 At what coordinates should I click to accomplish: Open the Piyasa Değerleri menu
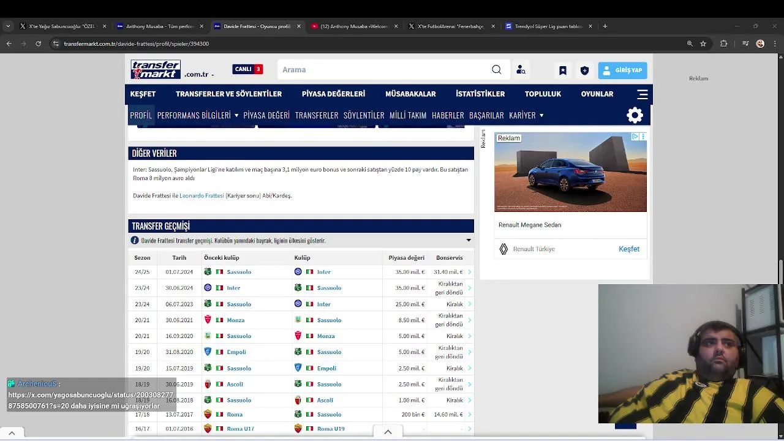tap(333, 94)
